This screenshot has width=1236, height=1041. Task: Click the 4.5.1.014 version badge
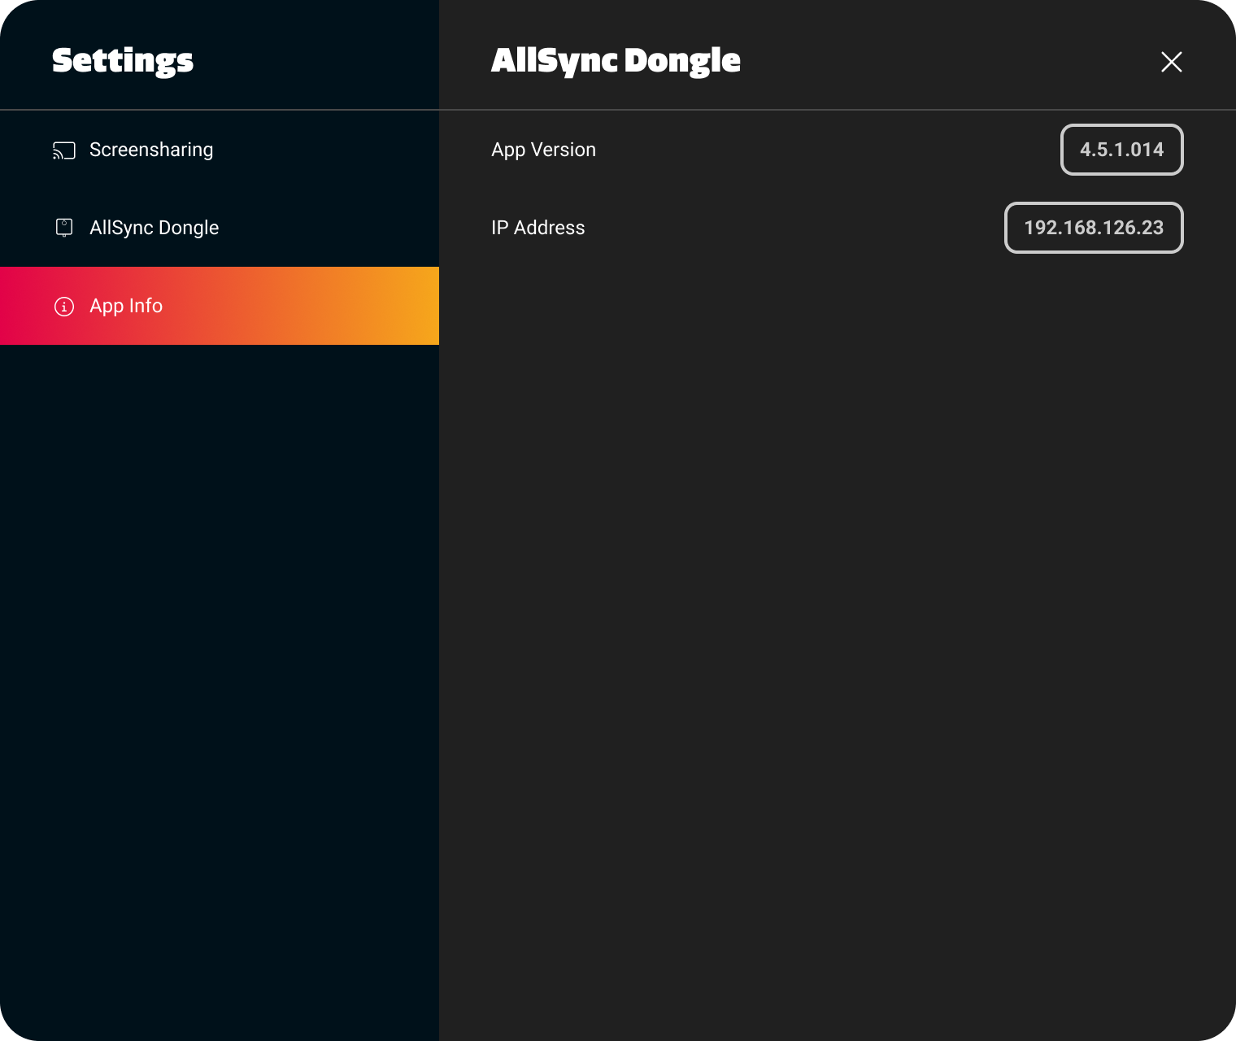1121,150
